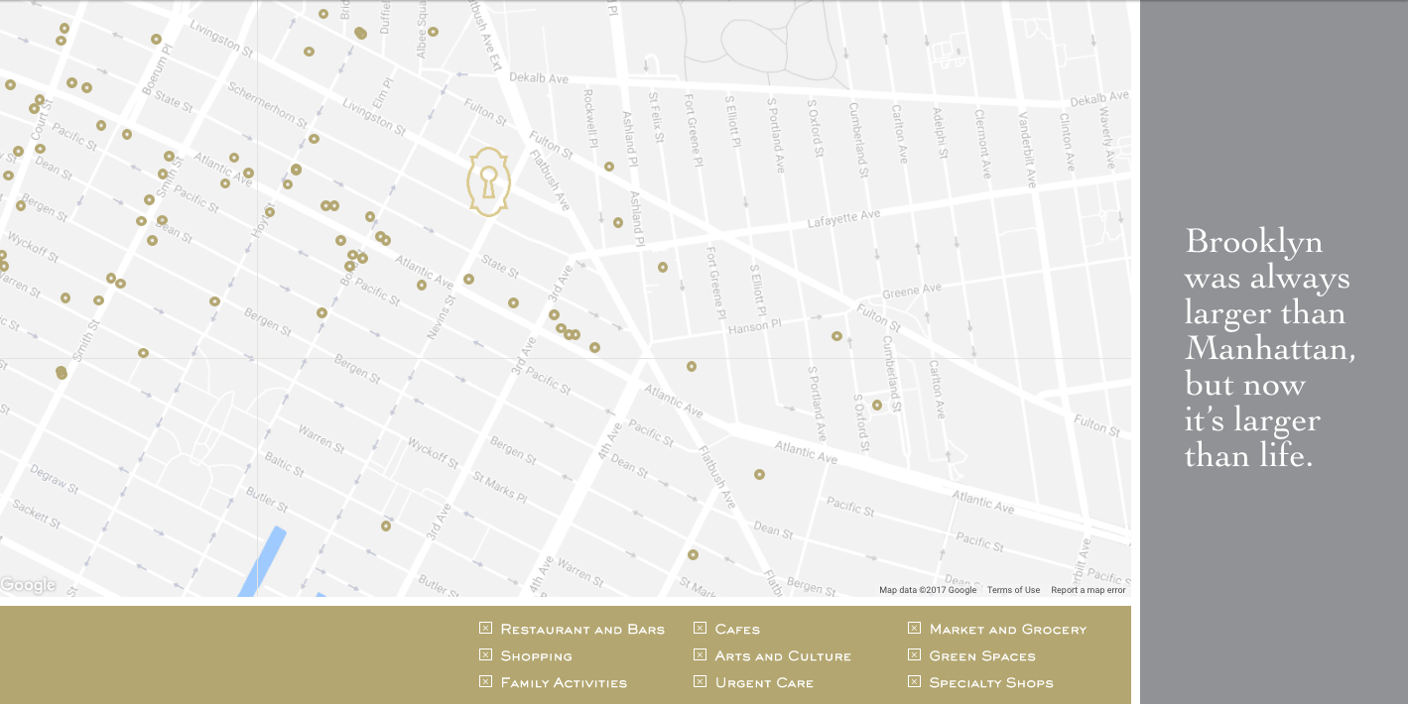Click the Hanson Pl street label
The image size is (1408, 707).
point(755,326)
